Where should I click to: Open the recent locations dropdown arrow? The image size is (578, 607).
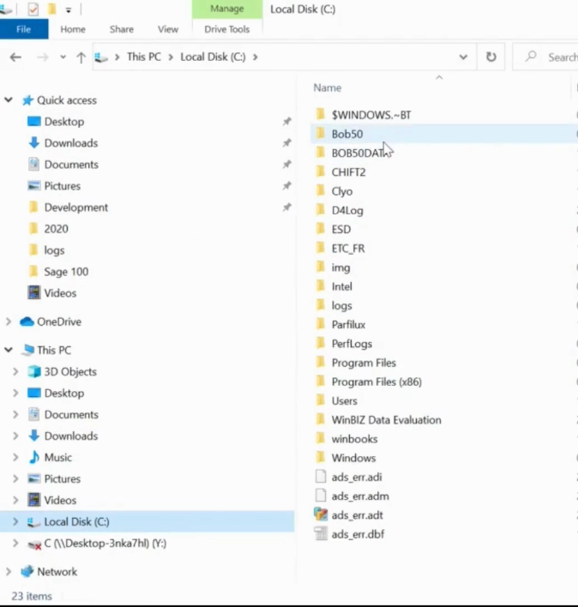click(x=63, y=57)
